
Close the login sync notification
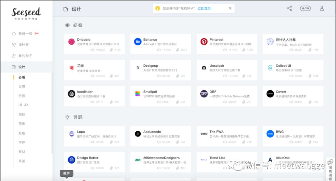[230, 8]
